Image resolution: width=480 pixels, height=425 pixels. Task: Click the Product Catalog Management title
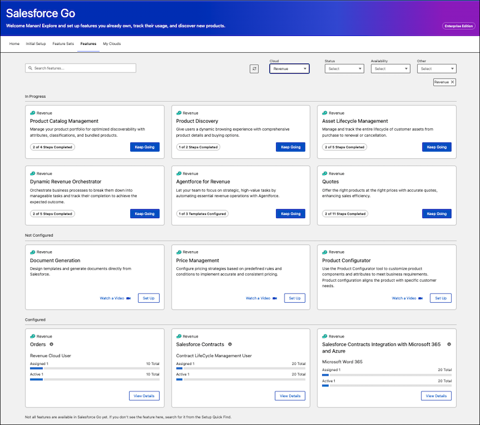pos(64,121)
